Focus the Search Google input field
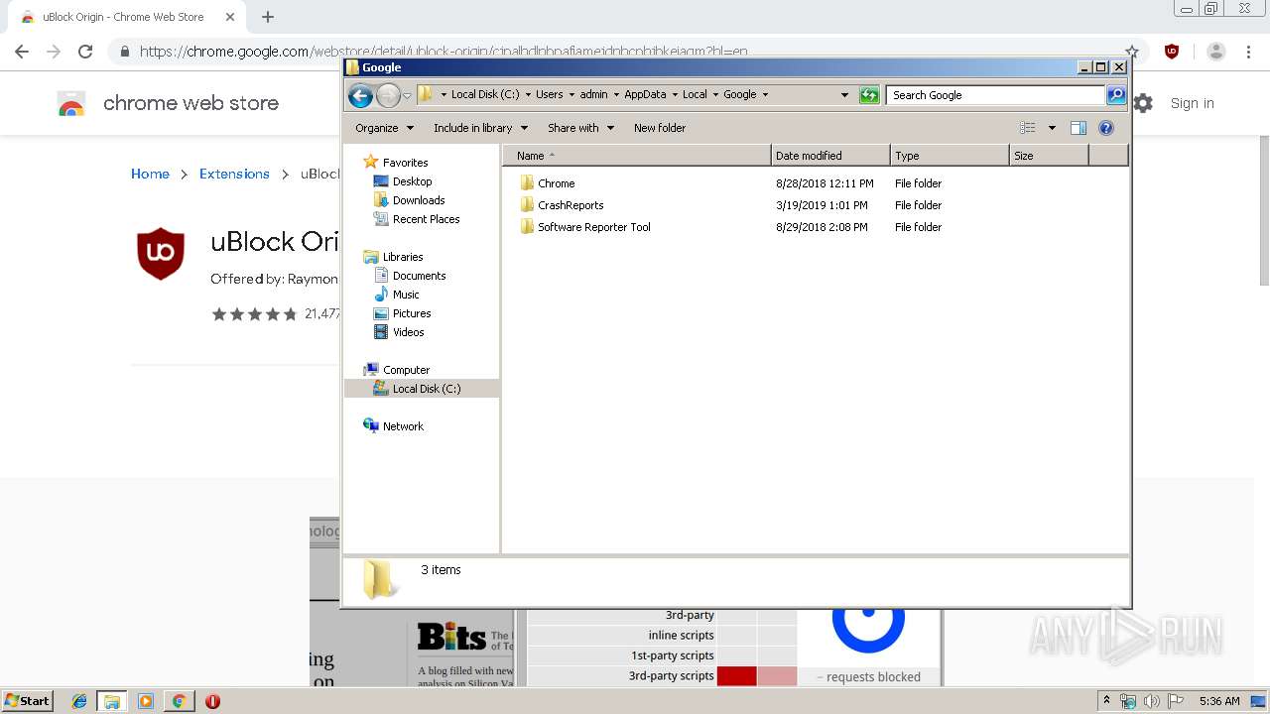The height and width of the screenshot is (714, 1270). tap(995, 95)
